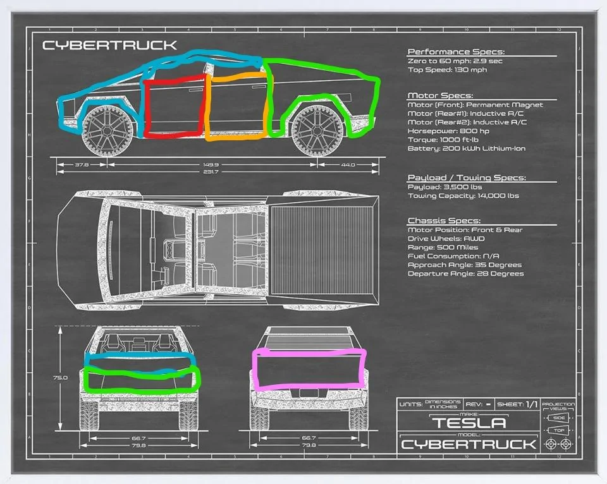Click the right crosshair circle projection symbol

[566, 444]
